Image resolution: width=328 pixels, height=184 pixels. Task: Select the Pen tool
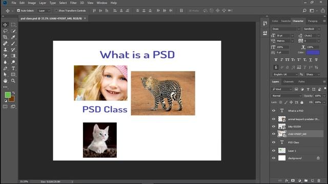pyautogui.click(x=5, y=68)
